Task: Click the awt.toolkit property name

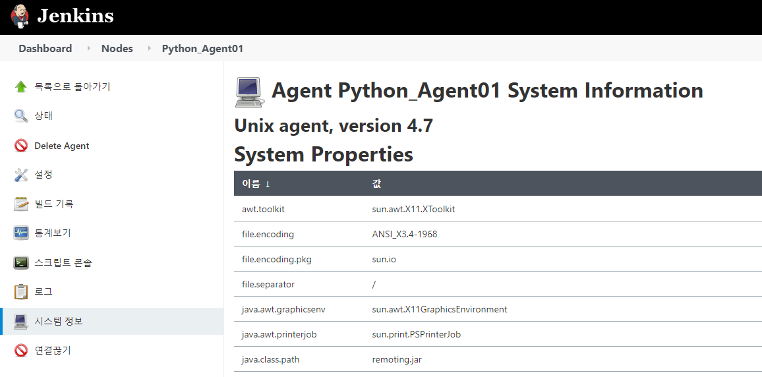Action: click(x=263, y=210)
